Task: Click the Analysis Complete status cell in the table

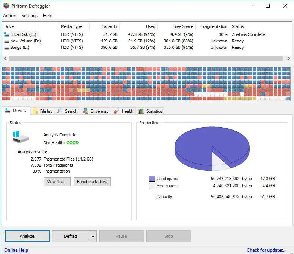Action: point(248,34)
